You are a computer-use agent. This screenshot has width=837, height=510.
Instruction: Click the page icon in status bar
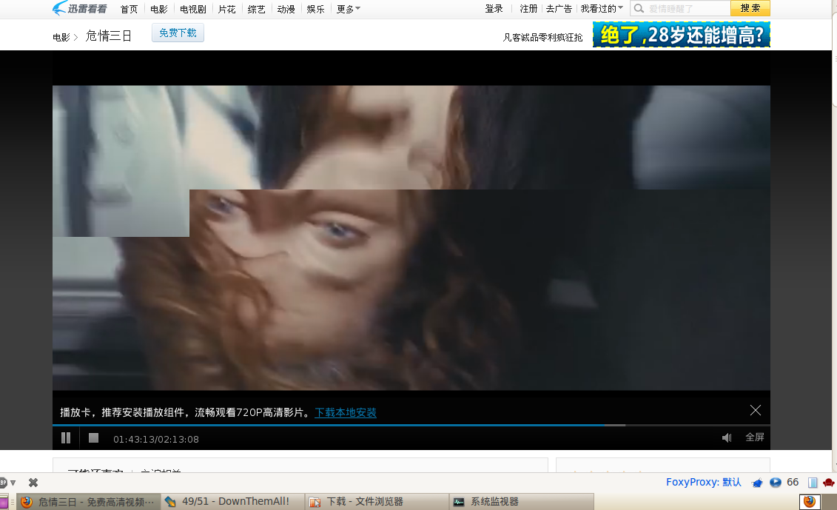point(813,483)
